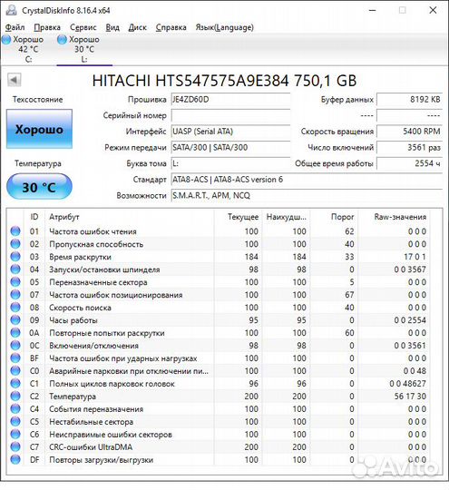Click the ID column header
The image size is (449, 490).
point(34,217)
